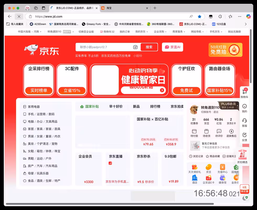The height and width of the screenshot is (210, 257).
Task: Toggle vertical tabs icon
Action: tap(44, 8)
